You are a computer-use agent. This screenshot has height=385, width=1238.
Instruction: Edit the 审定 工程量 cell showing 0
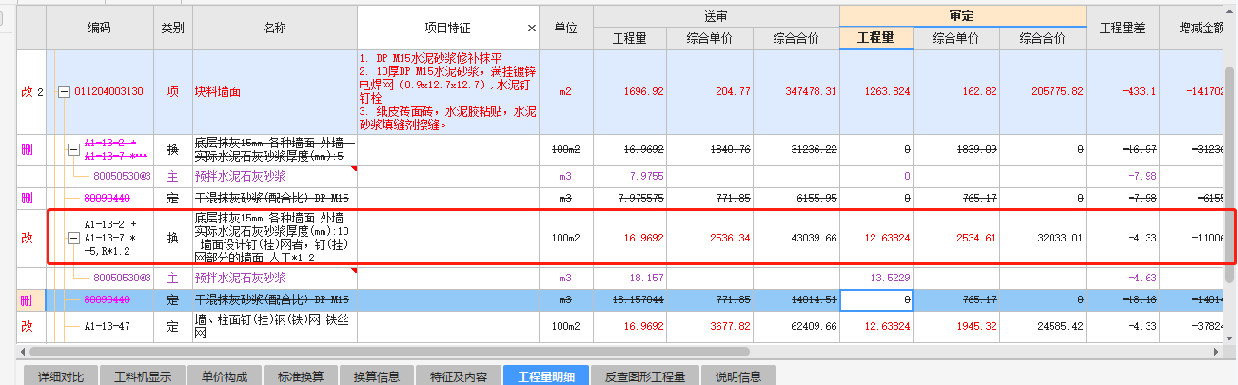click(x=875, y=299)
